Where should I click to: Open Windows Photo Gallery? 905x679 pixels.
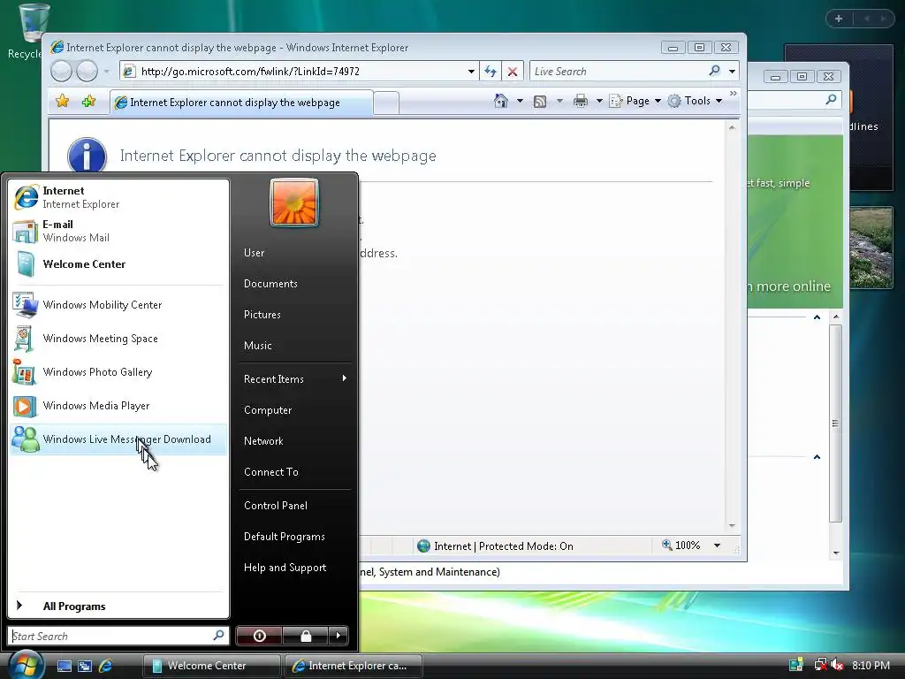coord(118,372)
